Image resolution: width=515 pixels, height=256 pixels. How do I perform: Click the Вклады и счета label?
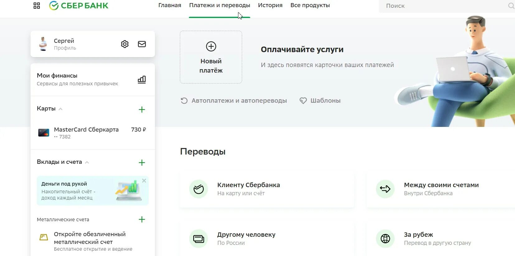pos(59,162)
